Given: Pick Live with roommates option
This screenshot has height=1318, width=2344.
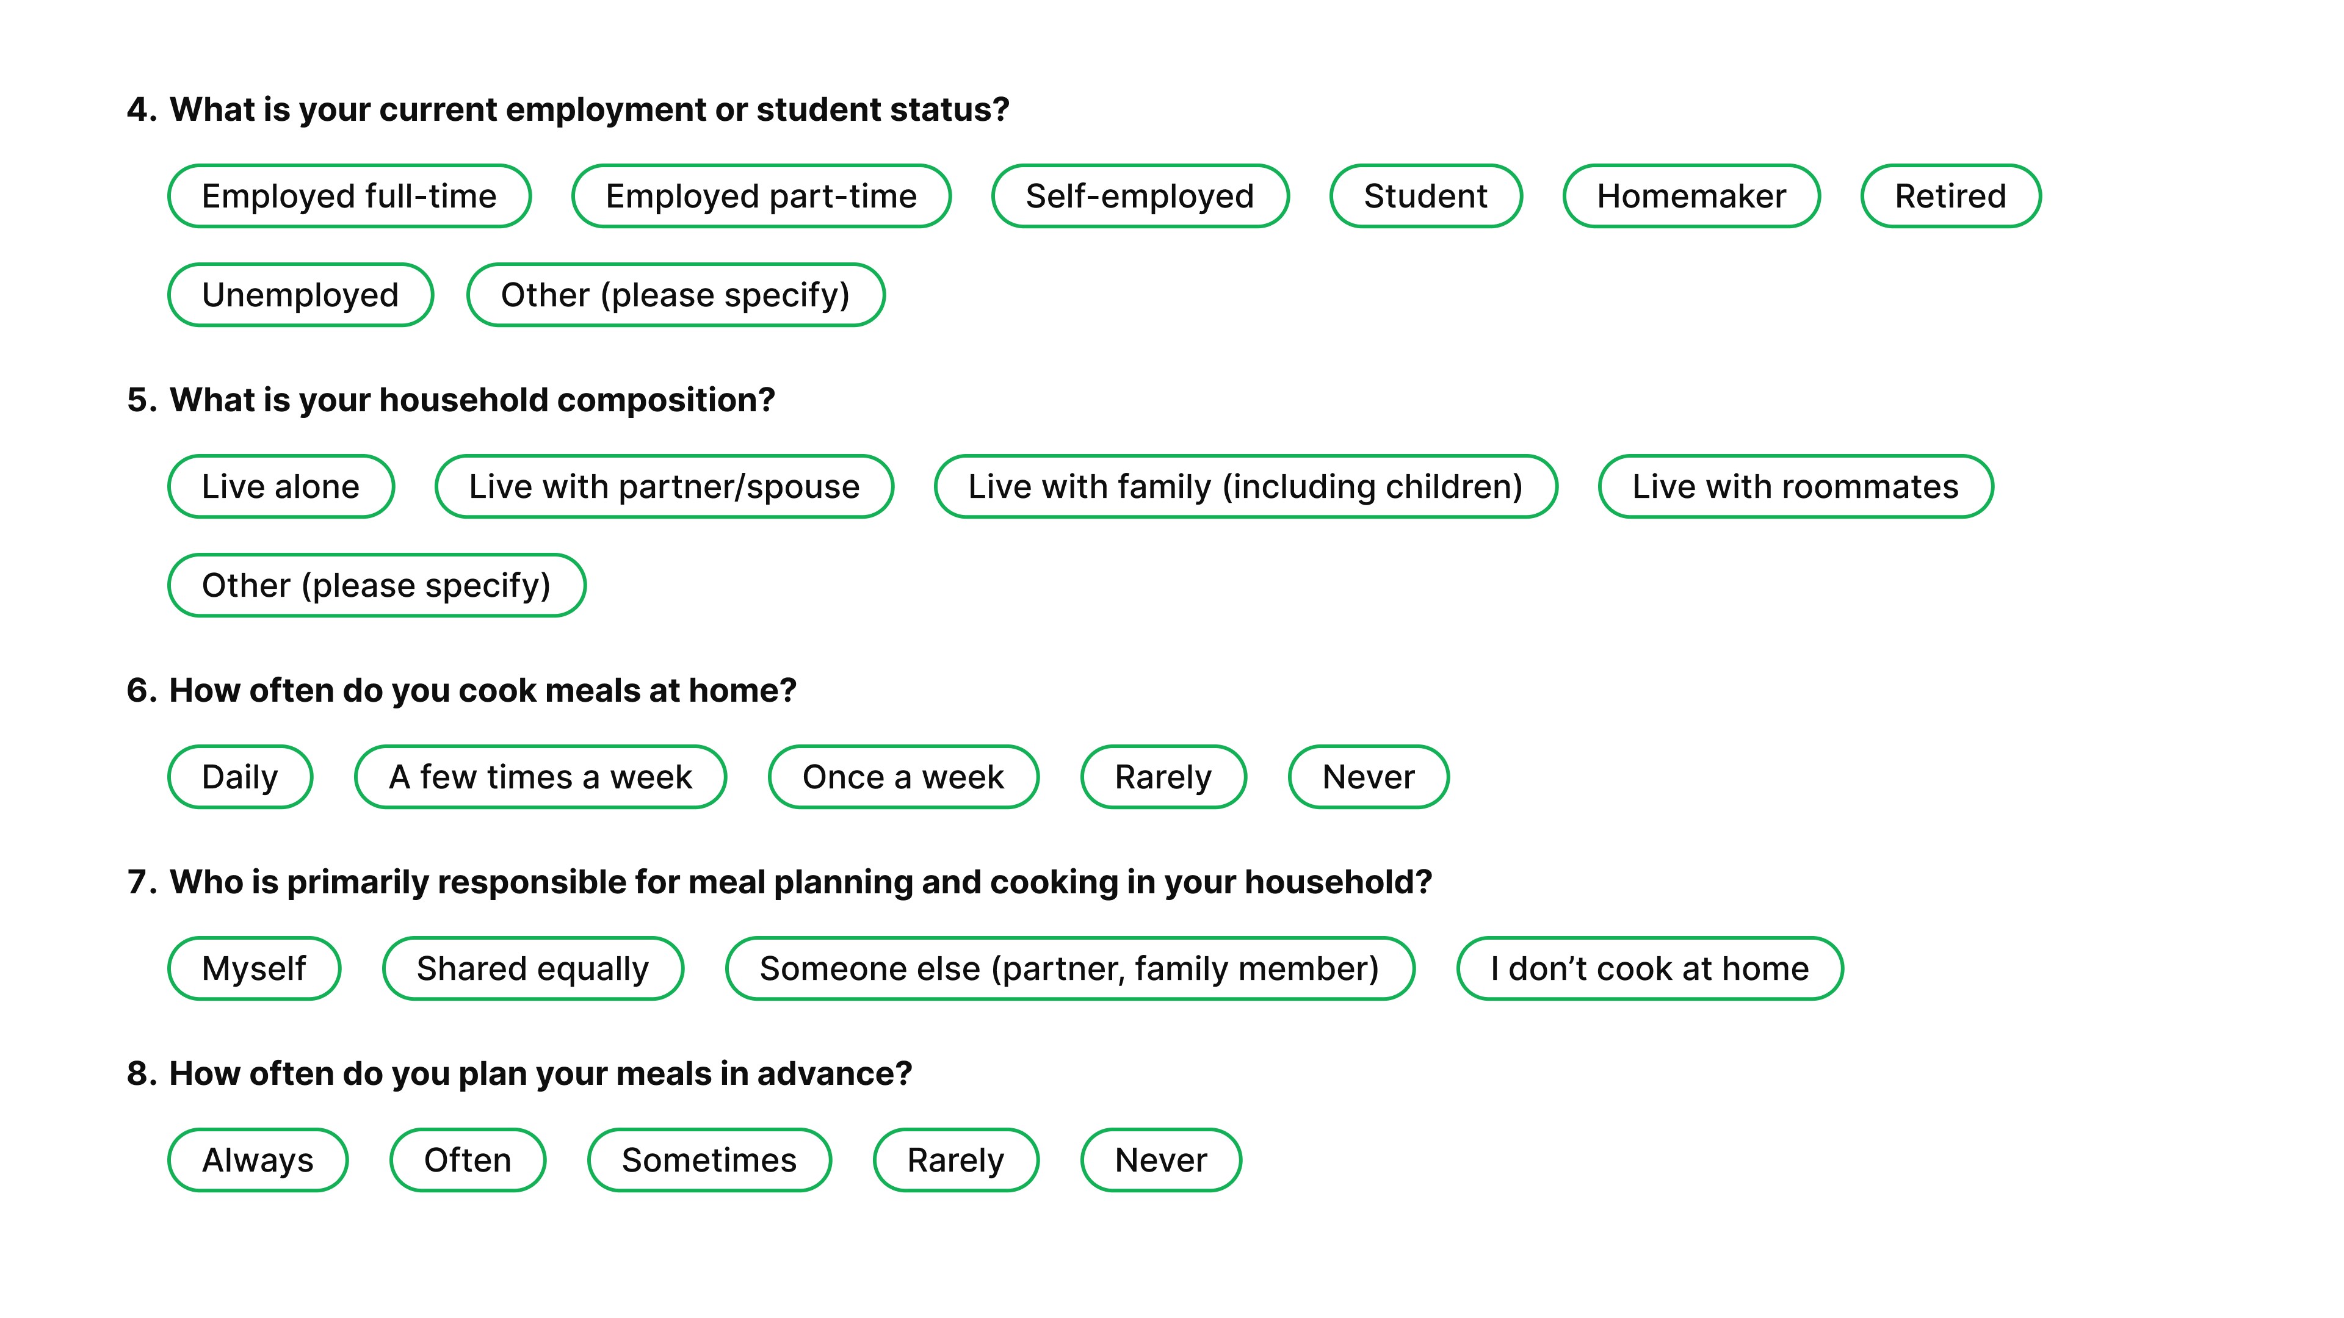Looking at the screenshot, I should point(1795,487).
